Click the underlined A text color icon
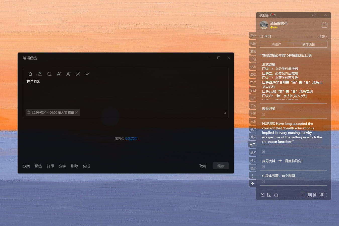The image size is (339, 226). click(x=40, y=74)
